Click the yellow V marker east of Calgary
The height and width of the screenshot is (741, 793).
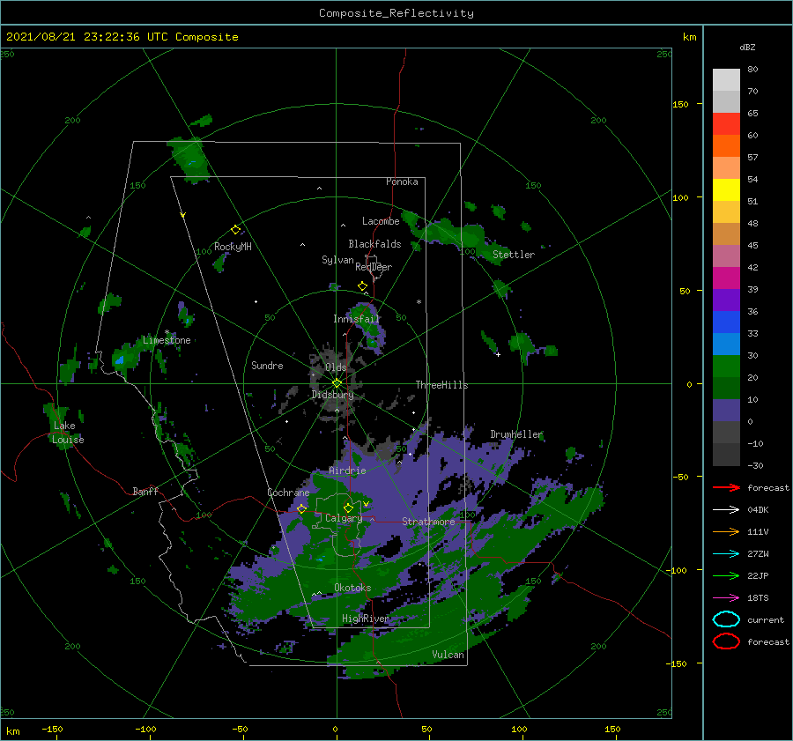(366, 504)
